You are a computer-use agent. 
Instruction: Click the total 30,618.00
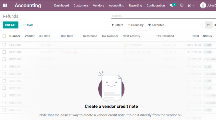pos(194,45)
